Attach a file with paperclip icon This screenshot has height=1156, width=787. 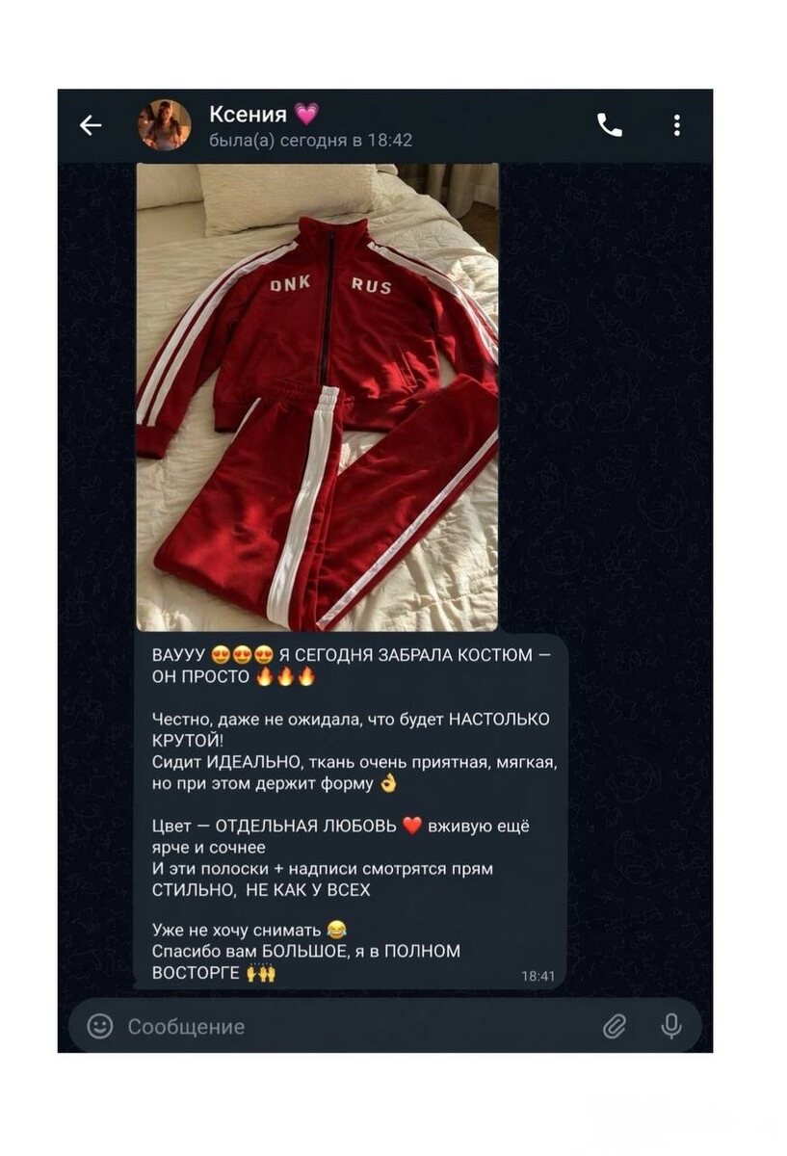pyautogui.click(x=615, y=1027)
